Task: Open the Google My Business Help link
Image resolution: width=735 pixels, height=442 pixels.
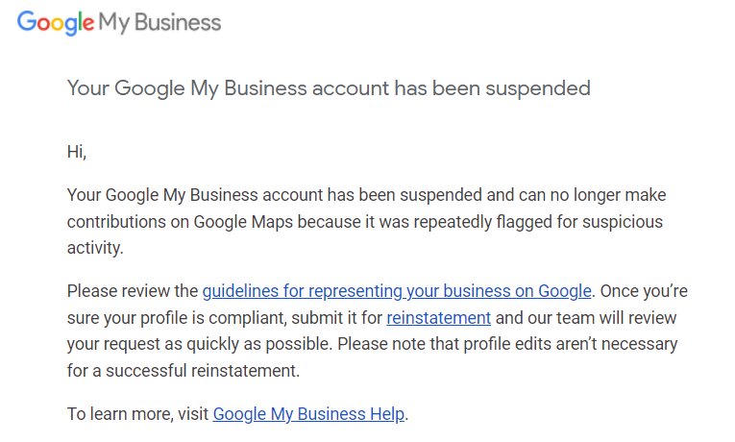Action: pos(308,414)
